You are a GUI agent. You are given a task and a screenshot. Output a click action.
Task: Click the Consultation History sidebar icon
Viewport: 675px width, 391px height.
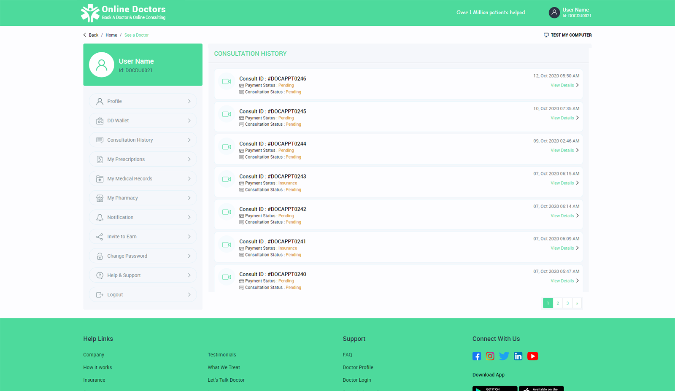point(100,140)
